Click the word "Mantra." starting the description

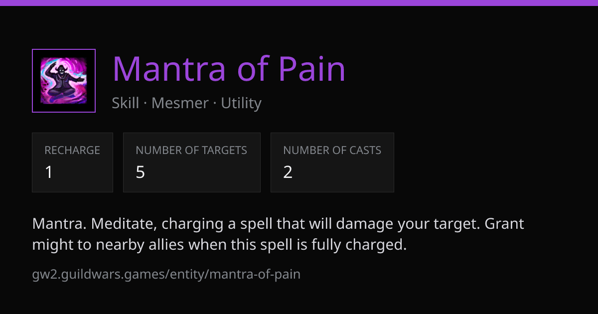click(x=60, y=224)
